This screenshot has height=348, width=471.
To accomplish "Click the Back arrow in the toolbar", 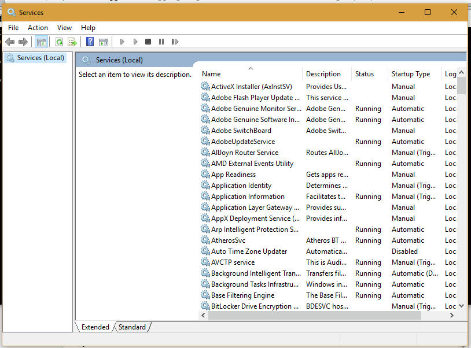I will point(10,42).
